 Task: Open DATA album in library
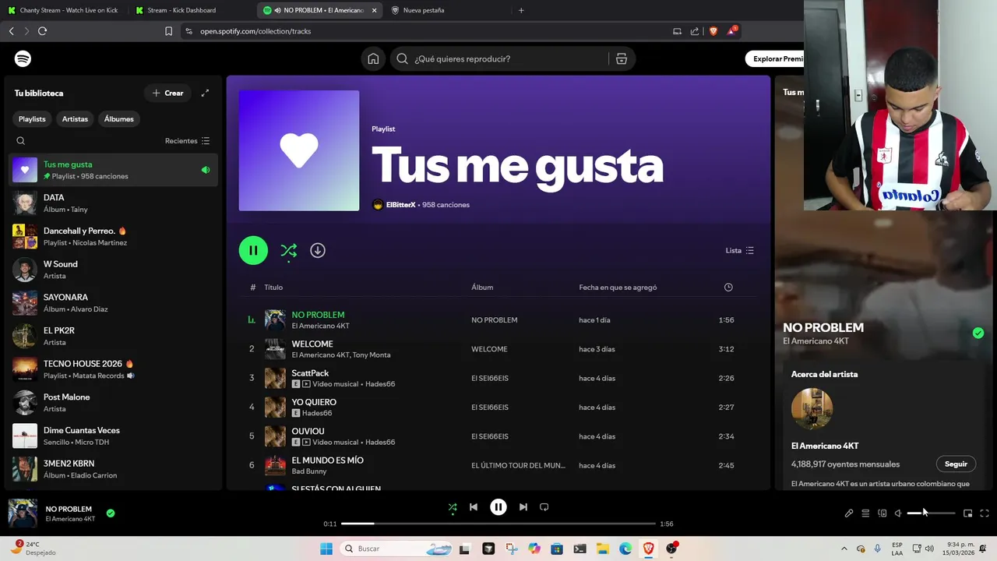point(114,203)
